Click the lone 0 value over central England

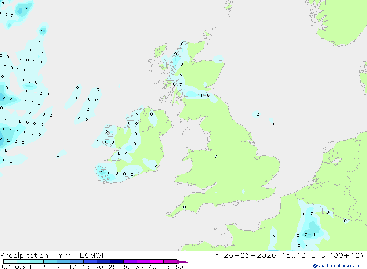[215, 156]
